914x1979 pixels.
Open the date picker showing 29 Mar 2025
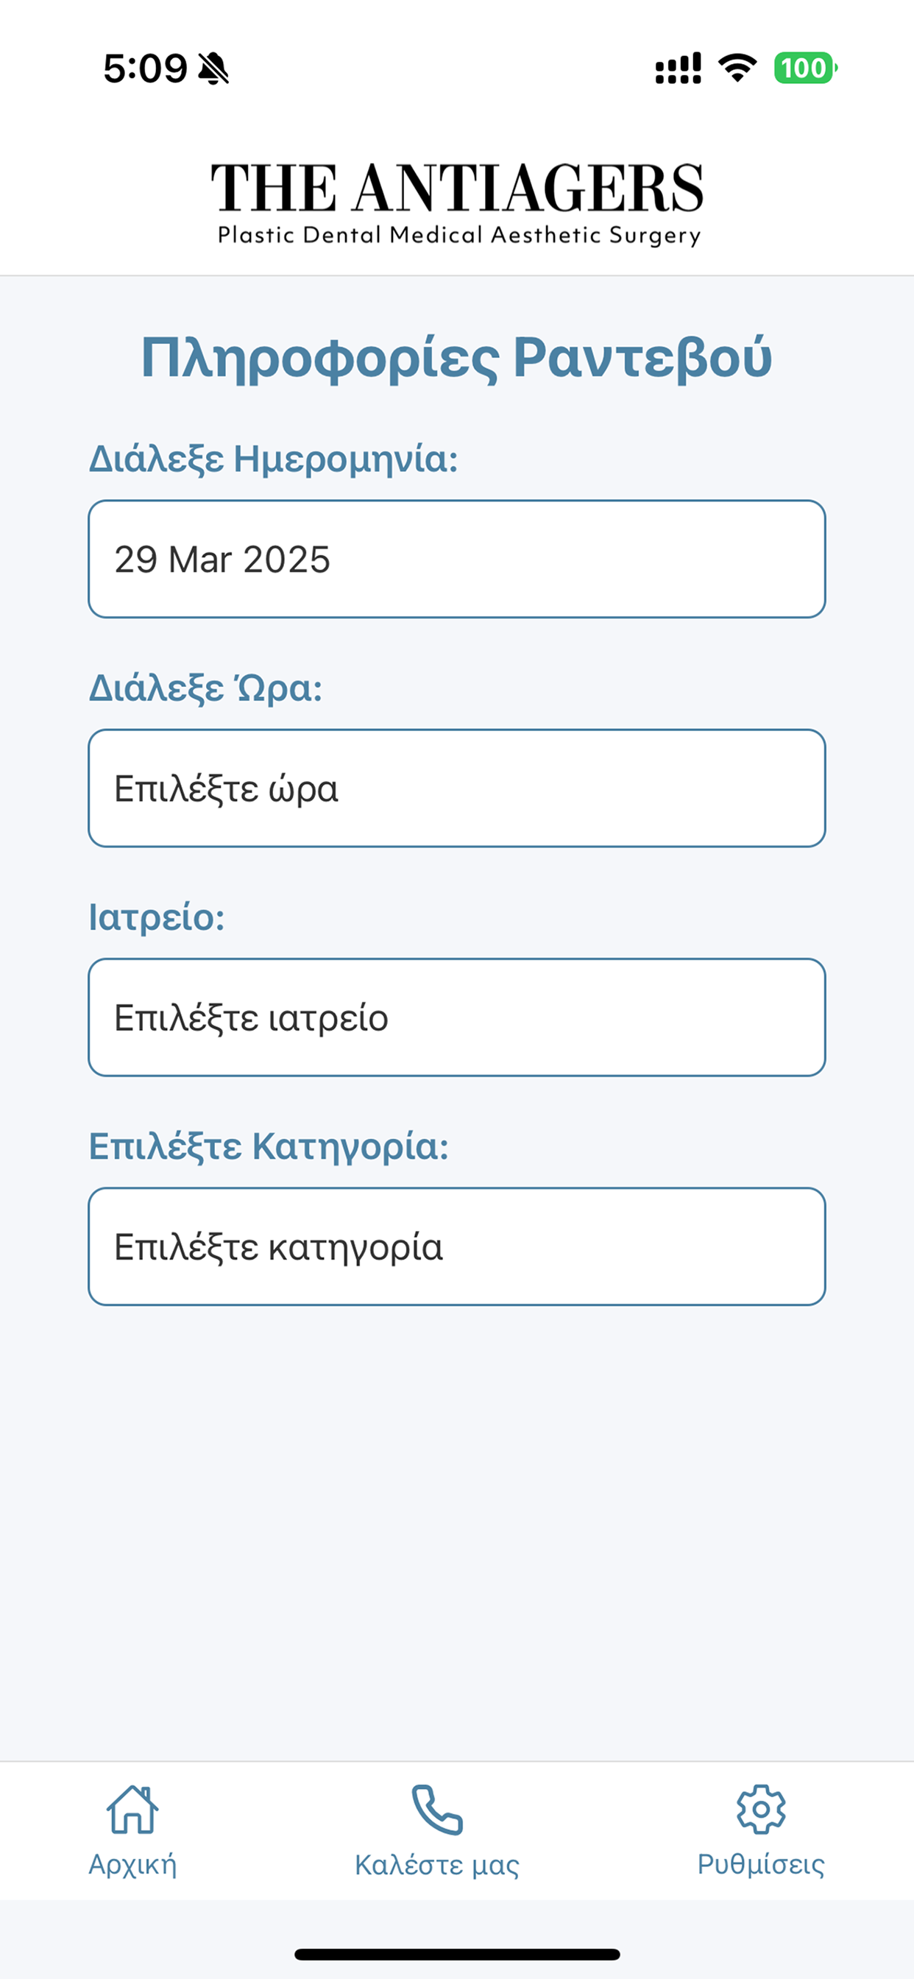point(457,560)
